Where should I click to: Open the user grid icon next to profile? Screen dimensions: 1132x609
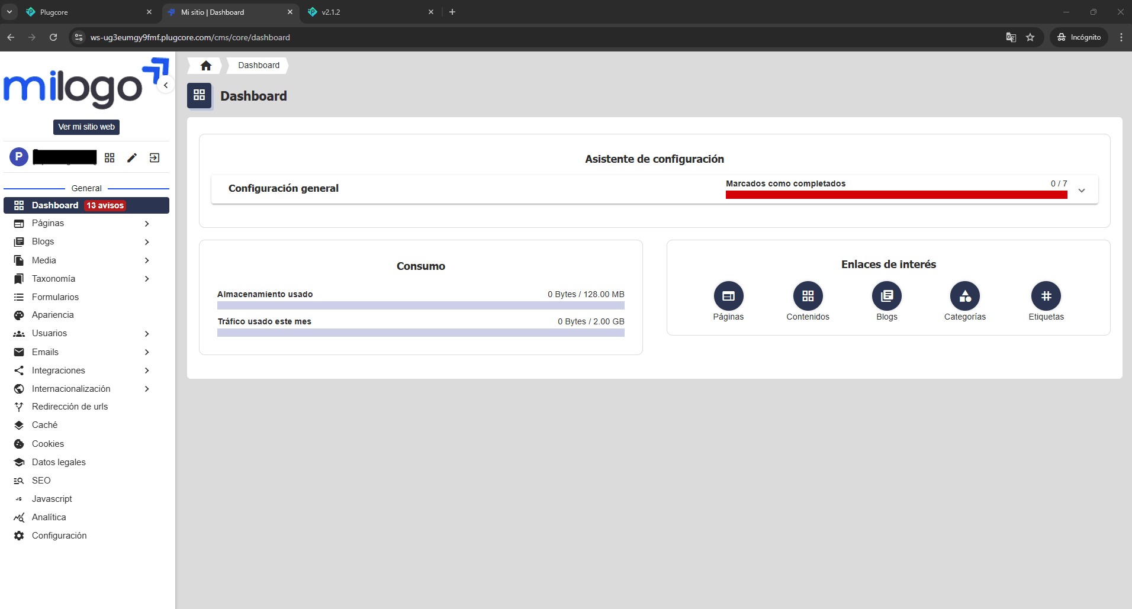(110, 157)
